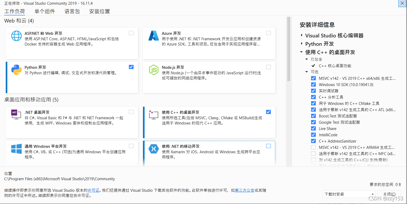Switch to the 语言包 tab
The image size is (407, 204).
[x=72, y=11]
